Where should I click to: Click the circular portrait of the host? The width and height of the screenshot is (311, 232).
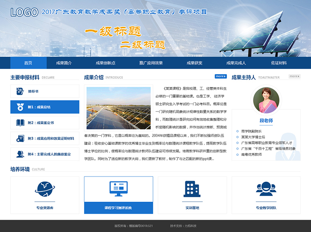(x=266, y=100)
